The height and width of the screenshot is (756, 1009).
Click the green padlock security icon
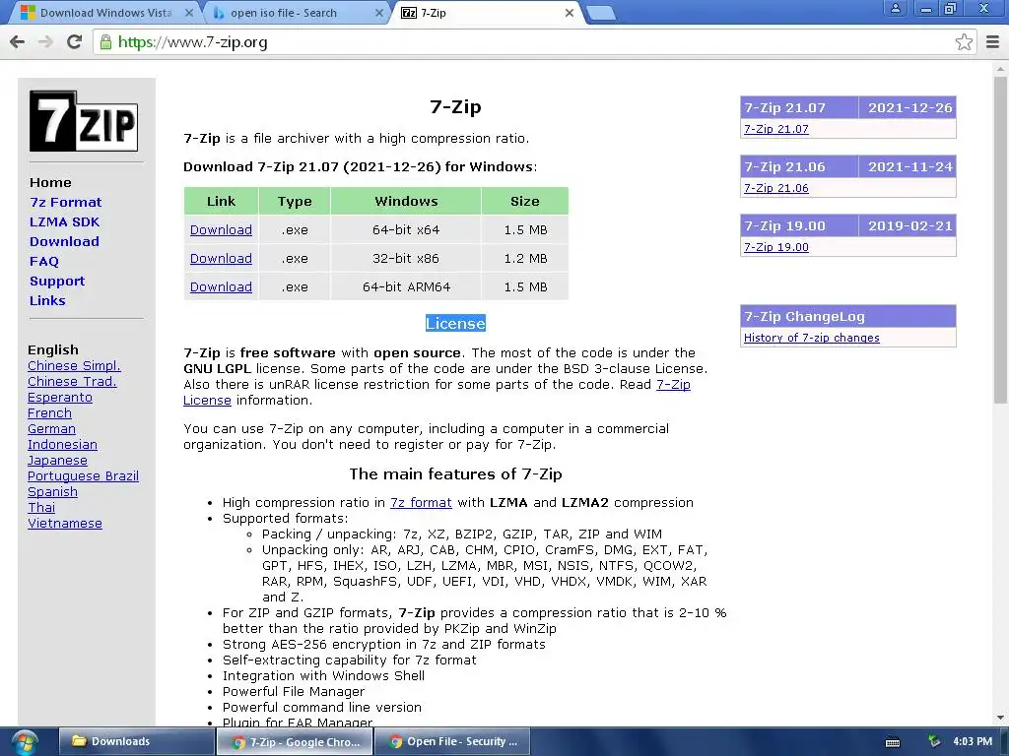(x=104, y=42)
